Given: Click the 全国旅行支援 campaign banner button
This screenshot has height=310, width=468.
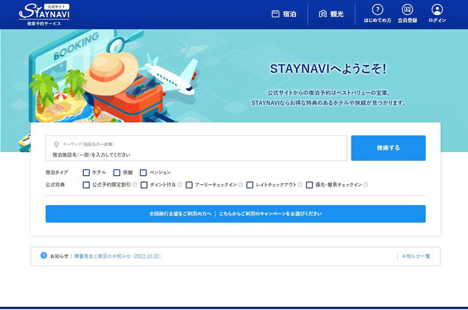Looking at the screenshot, I should 235,214.
